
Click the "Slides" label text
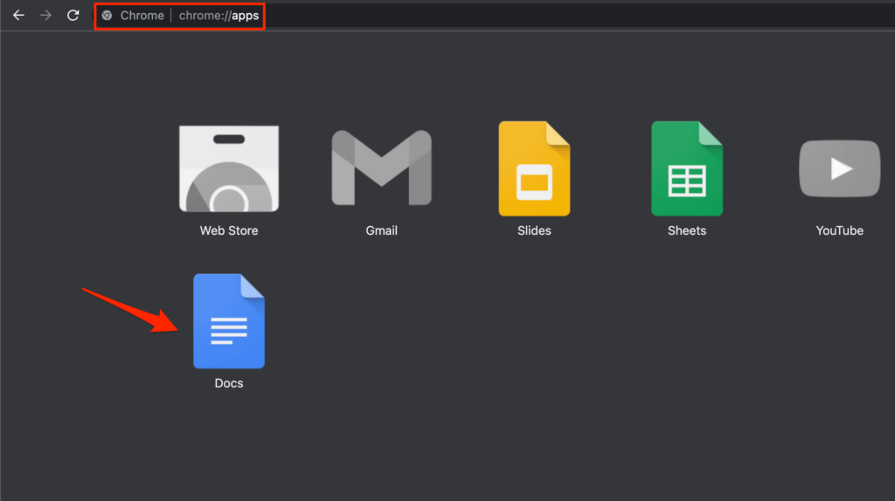[x=534, y=230]
